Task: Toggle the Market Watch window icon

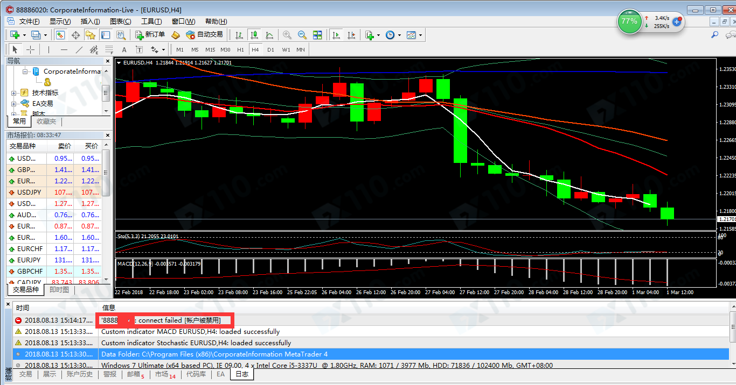Action: pyautogui.click(x=60, y=34)
